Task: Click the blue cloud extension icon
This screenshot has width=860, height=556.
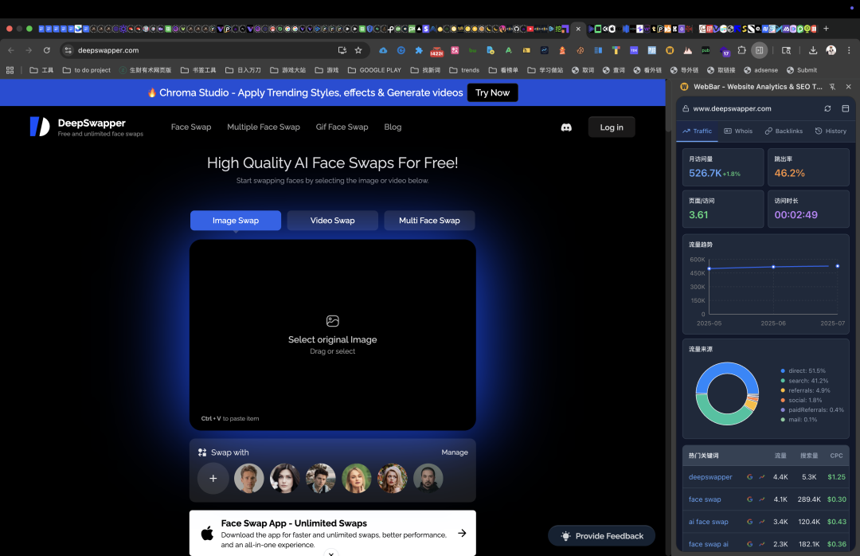Action: coord(383,50)
